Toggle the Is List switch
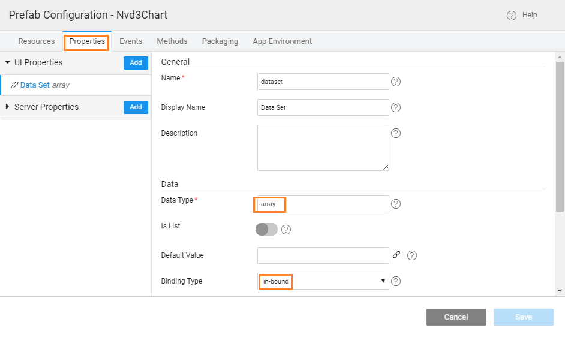565x337 pixels. pos(267,230)
